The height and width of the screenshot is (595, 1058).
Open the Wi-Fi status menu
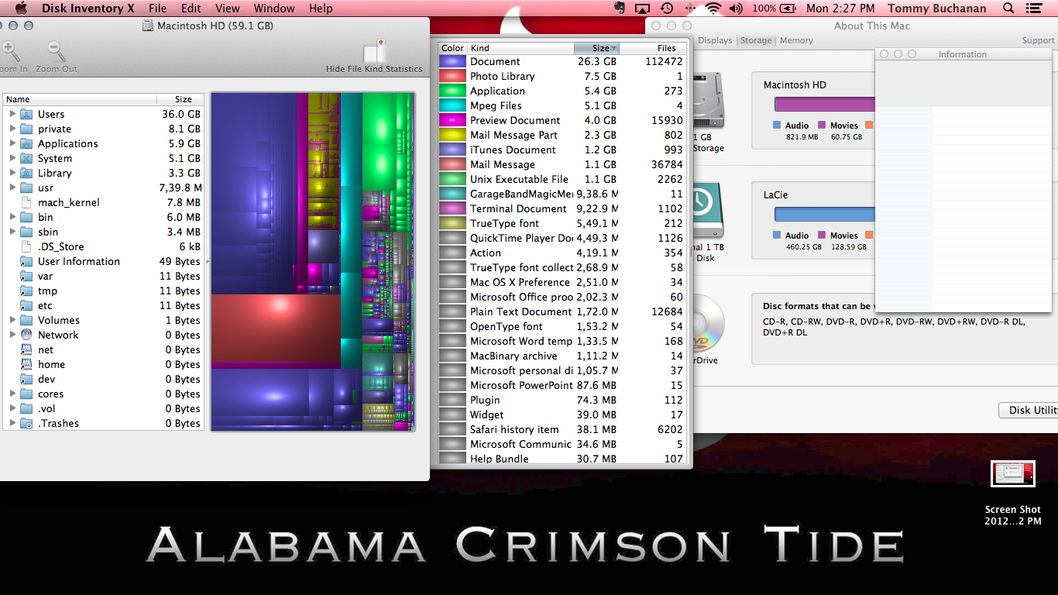tap(713, 9)
